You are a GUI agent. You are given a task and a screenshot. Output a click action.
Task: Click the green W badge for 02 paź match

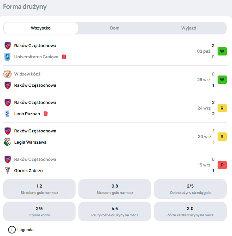pyautogui.click(x=222, y=51)
